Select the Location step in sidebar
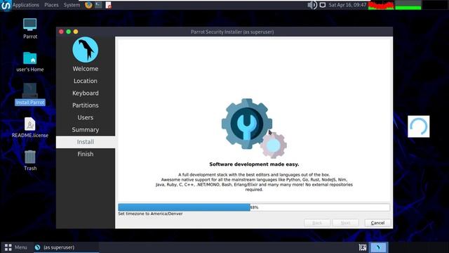449x253 pixels. point(86,81)
